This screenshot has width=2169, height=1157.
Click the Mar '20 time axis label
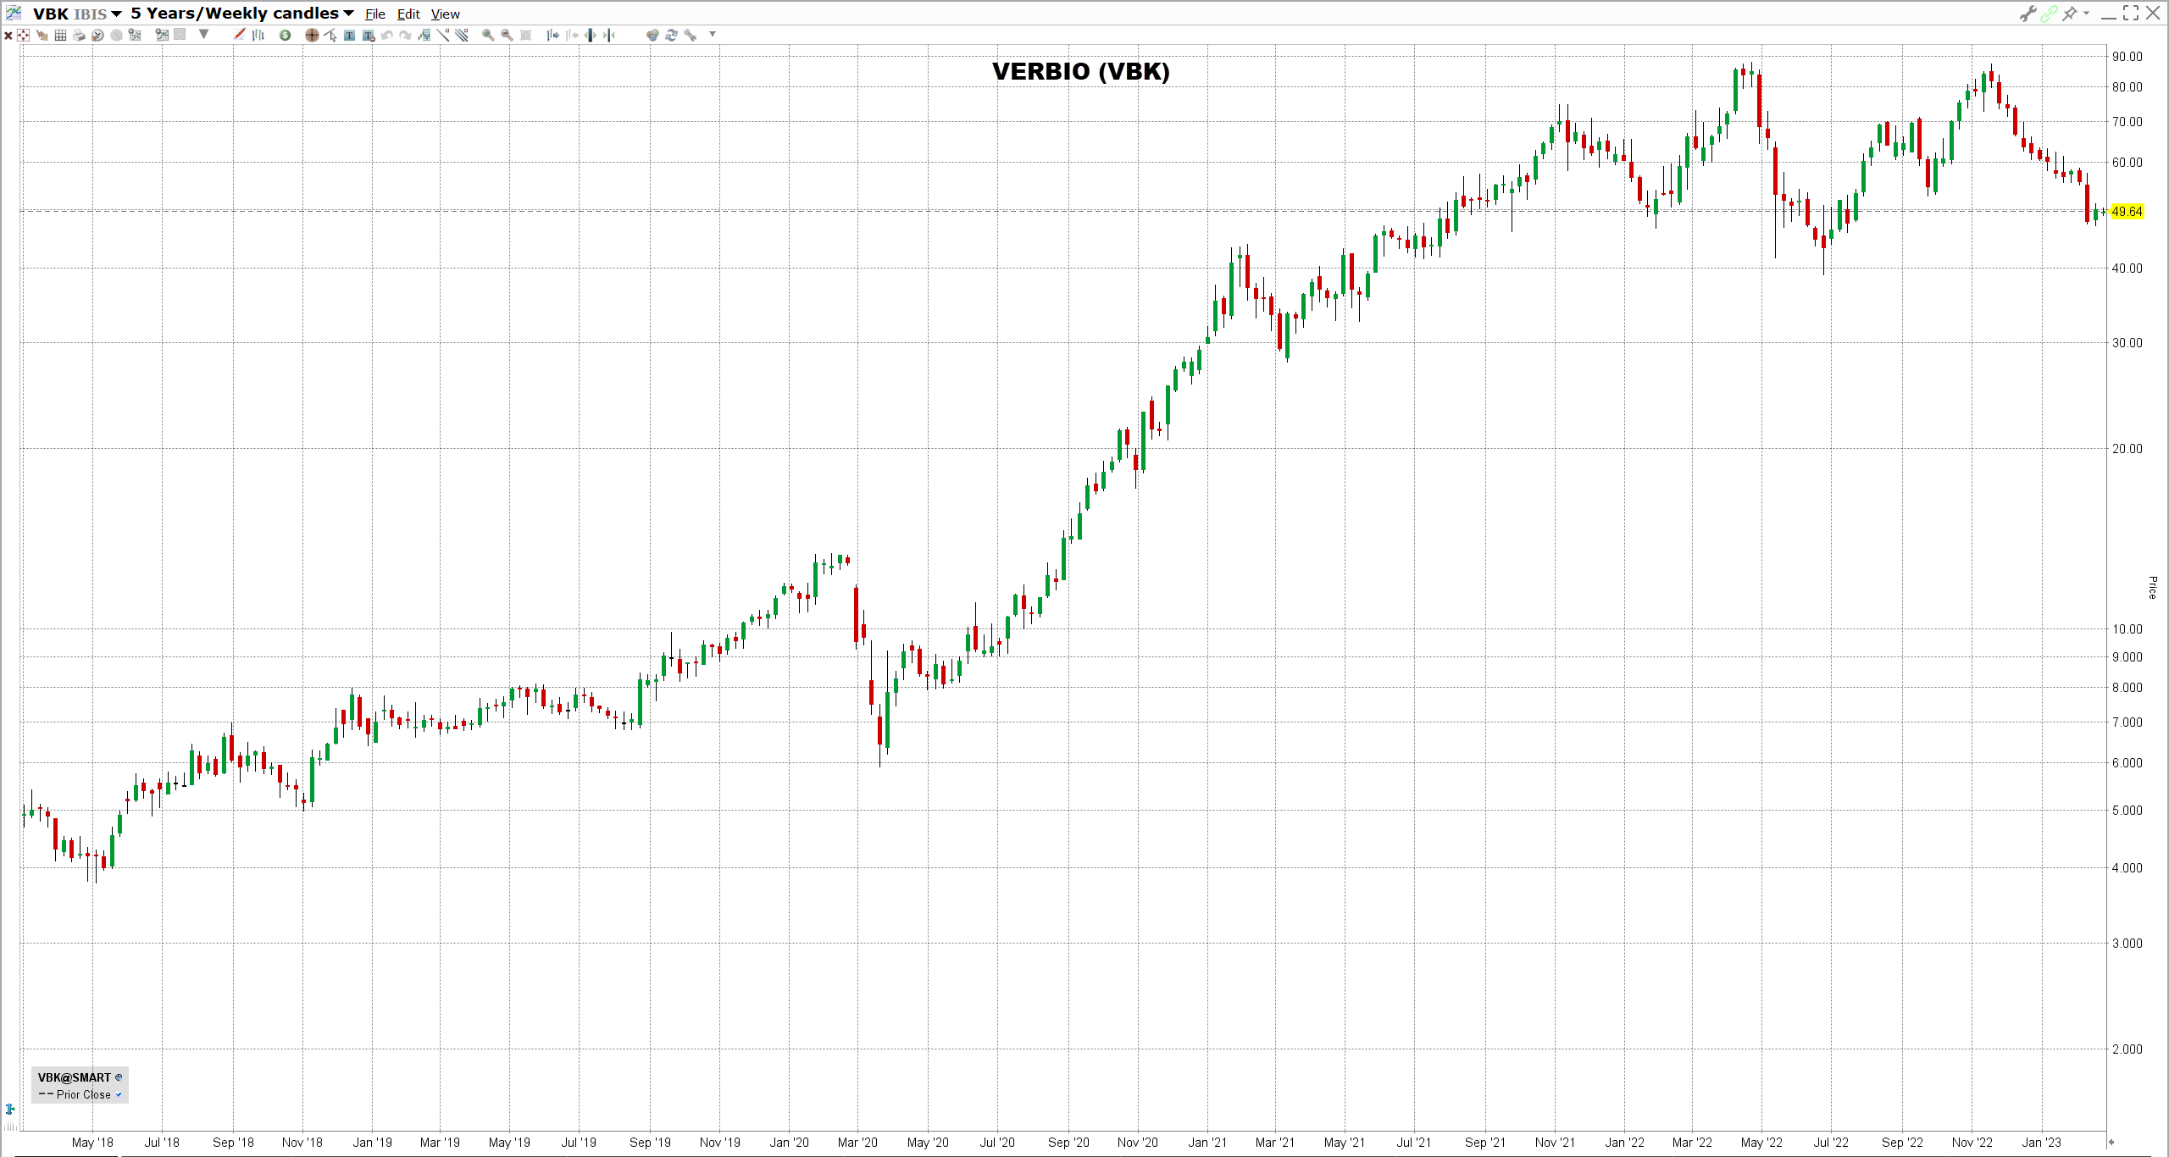tap(857, 1143)
